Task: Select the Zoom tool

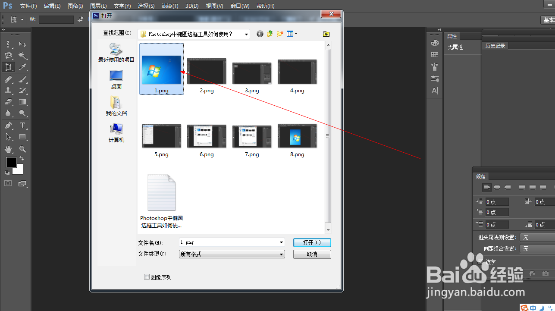Action: click(x=22, y=149)
